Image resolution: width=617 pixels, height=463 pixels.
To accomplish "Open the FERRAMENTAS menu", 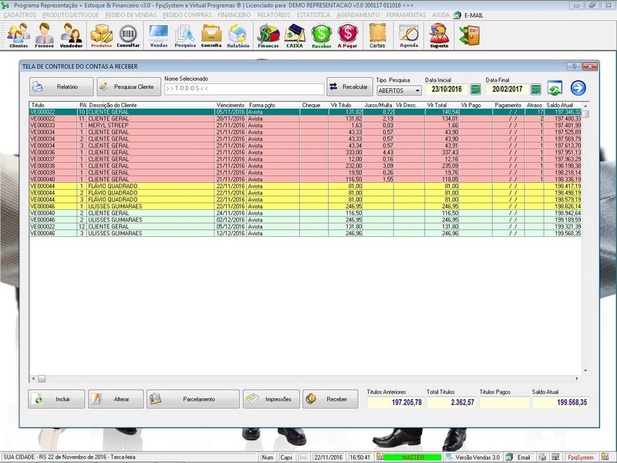I will [406, 15].
